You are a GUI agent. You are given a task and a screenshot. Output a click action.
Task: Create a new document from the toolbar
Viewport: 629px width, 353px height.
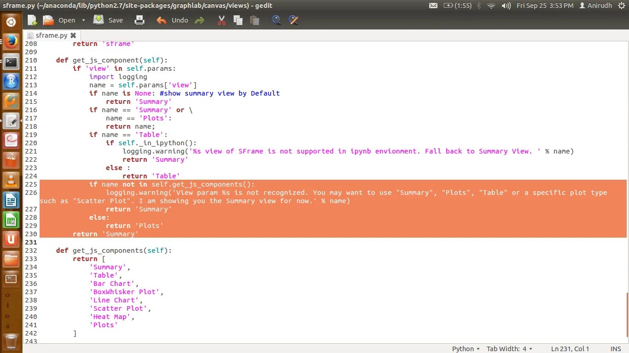pos(32,20)
